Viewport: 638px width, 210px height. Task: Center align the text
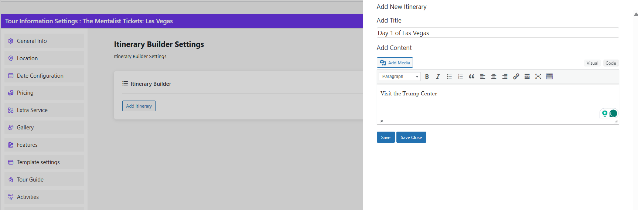tap(494, 77)
